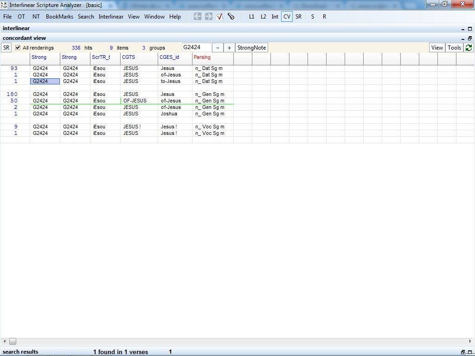
Task: Enable SR mode from view selector
Action: point(298,16)
